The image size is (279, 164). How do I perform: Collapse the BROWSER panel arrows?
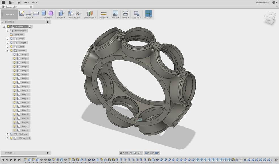(x=3, y=22)
